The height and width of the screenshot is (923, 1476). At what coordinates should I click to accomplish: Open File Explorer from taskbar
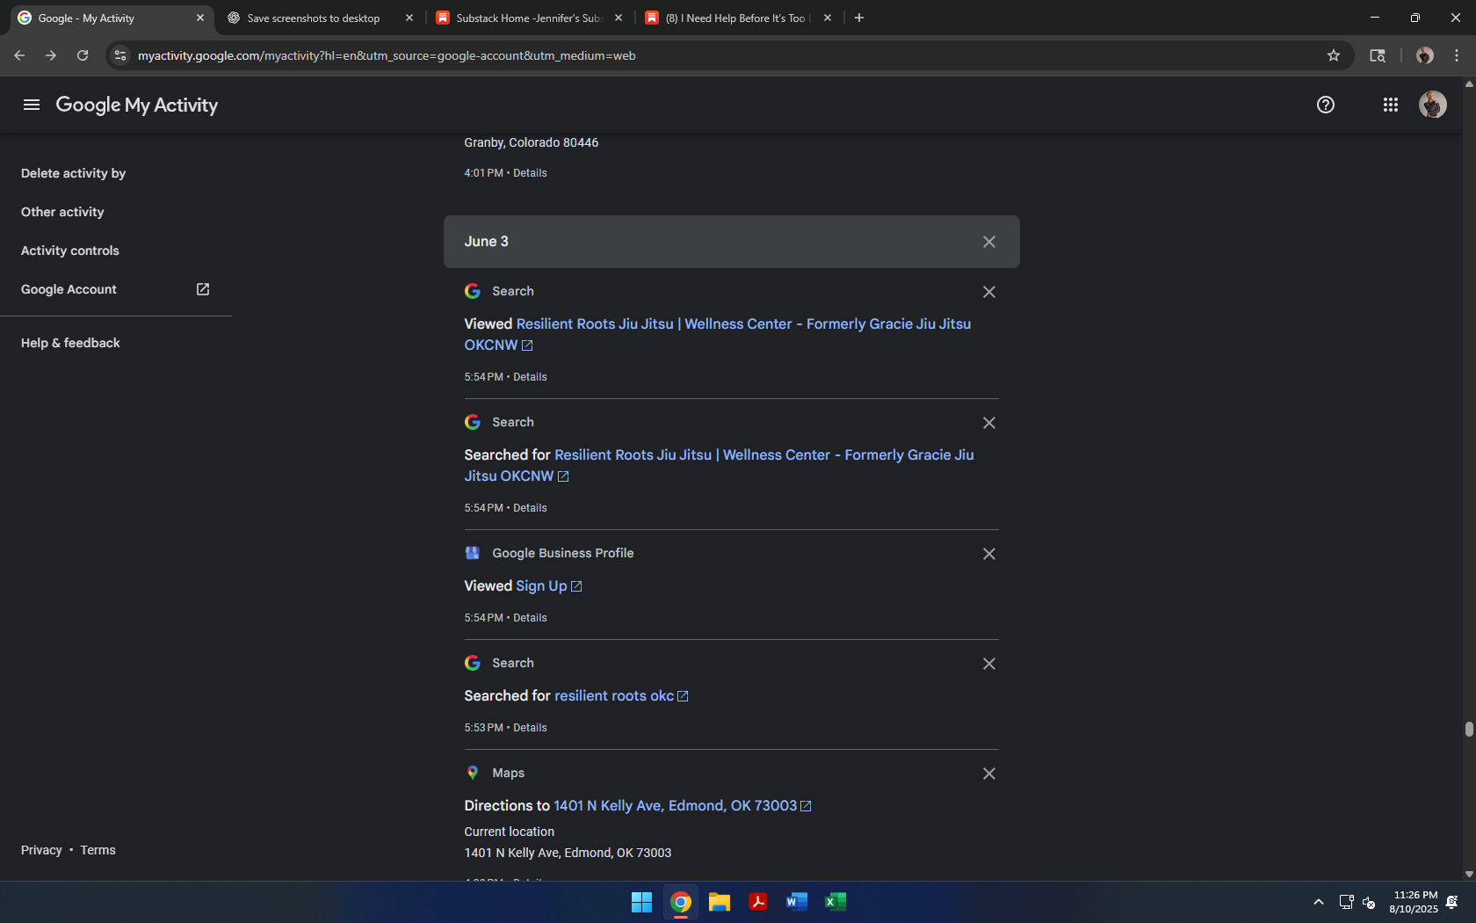click(x=720, y=902)
